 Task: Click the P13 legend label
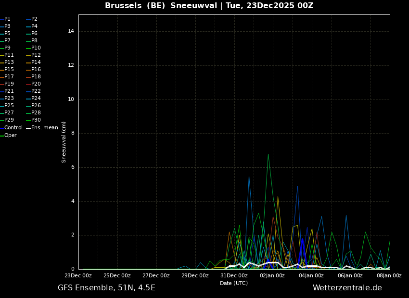tap(9, 62)
